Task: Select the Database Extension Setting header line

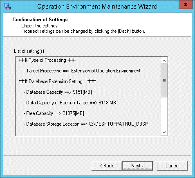Action: click(57, 81)
